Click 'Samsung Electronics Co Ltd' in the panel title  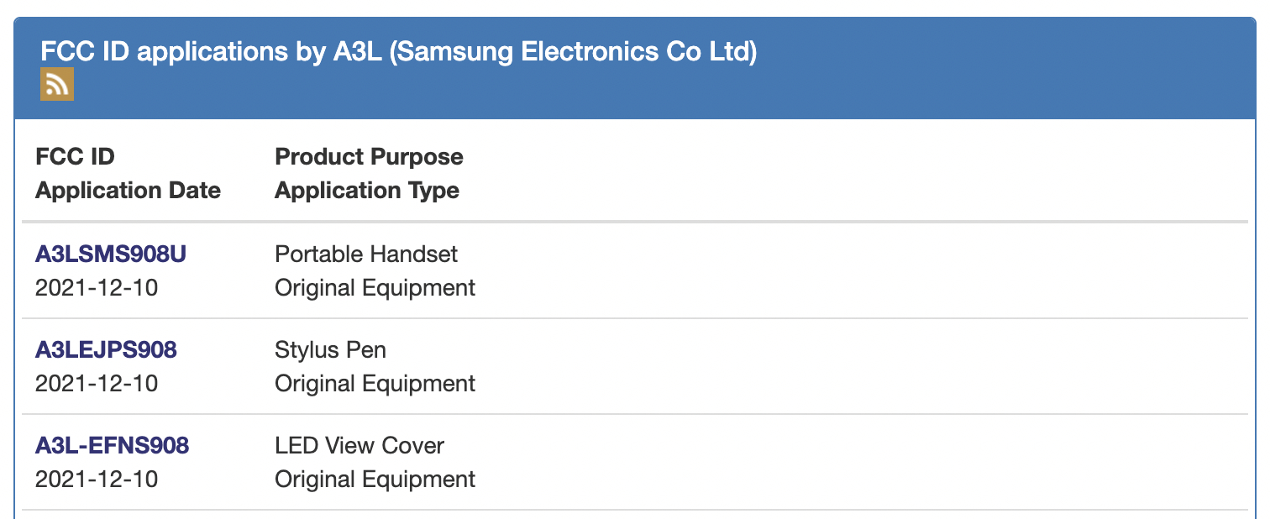[x=573, y=52]
